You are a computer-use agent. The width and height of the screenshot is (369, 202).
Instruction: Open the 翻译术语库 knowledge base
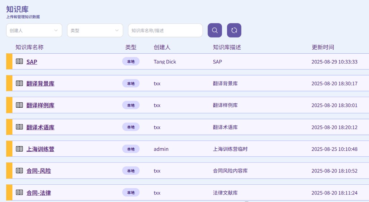[40, 127]
